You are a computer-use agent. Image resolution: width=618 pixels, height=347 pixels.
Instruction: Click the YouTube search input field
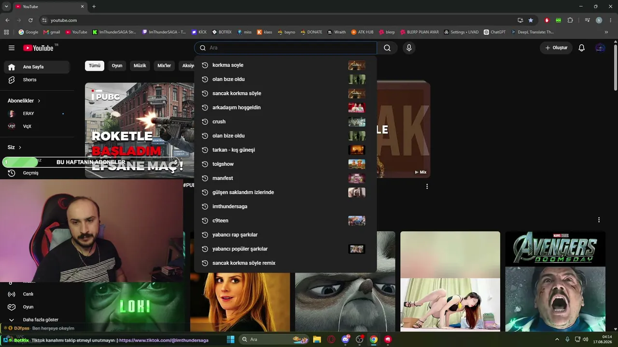pyautogui.click(x=285, y=48)
